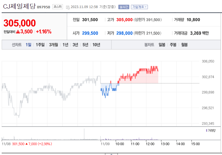Click the +1.16% change rate

pyautogui.click(x=44, y=31)
